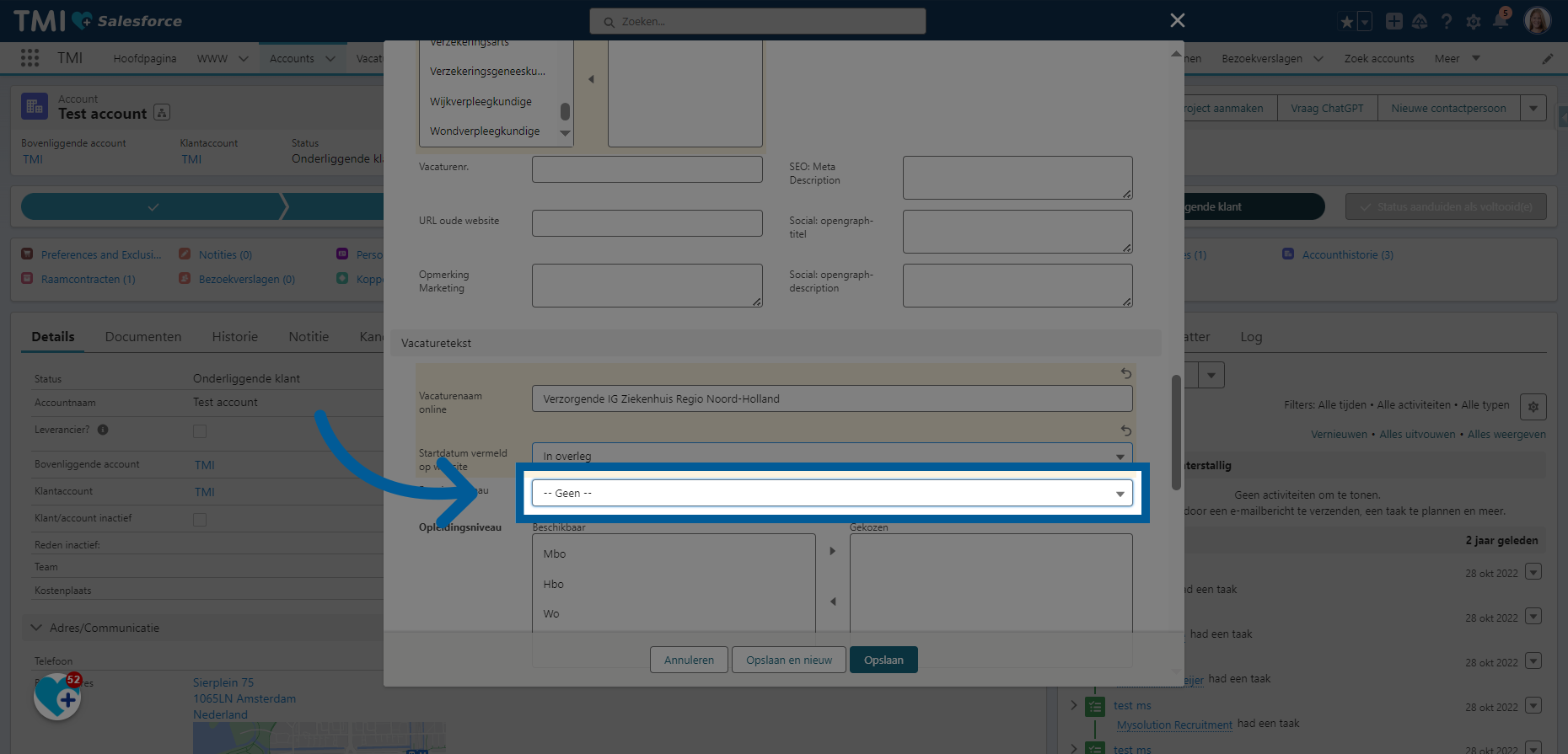Open Zoek accounts navigation item
The width and height of the screenshot is (1568, 754).
pos(1379,58)
